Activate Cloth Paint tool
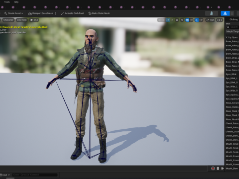 tap(73, 13)
